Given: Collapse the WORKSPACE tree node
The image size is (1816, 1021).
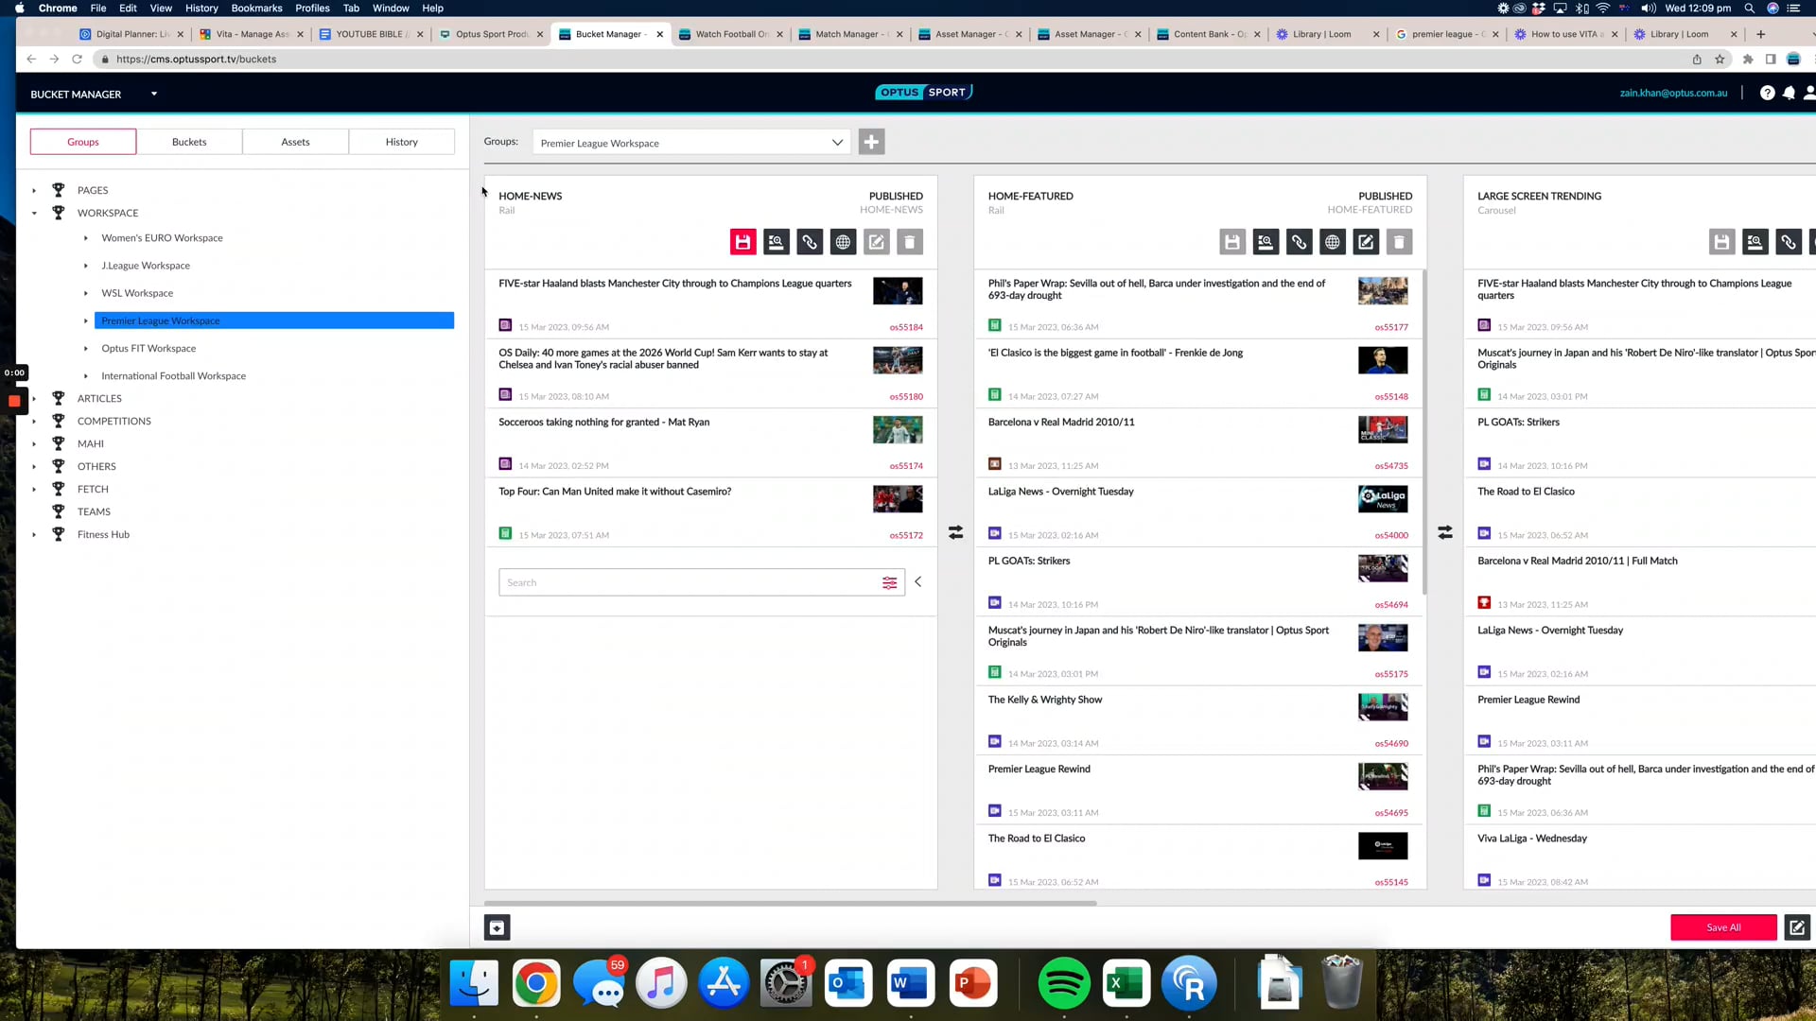Looking at the screenshot, I should 34,214.
